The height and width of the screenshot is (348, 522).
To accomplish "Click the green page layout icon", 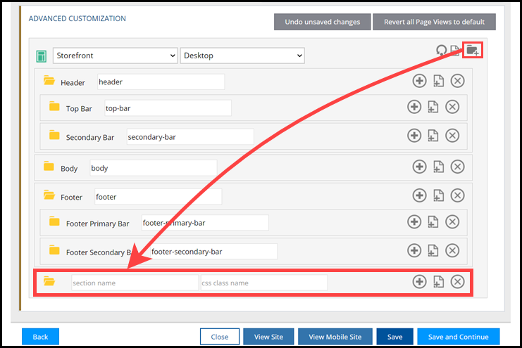I will 42,56.
